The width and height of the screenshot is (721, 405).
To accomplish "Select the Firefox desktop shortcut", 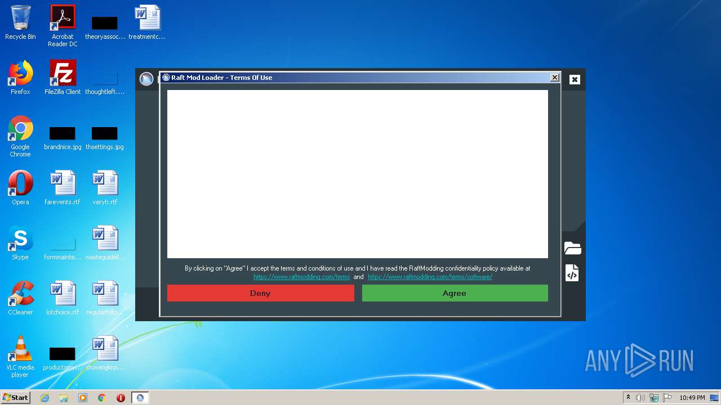I will (x=20, y=78).
